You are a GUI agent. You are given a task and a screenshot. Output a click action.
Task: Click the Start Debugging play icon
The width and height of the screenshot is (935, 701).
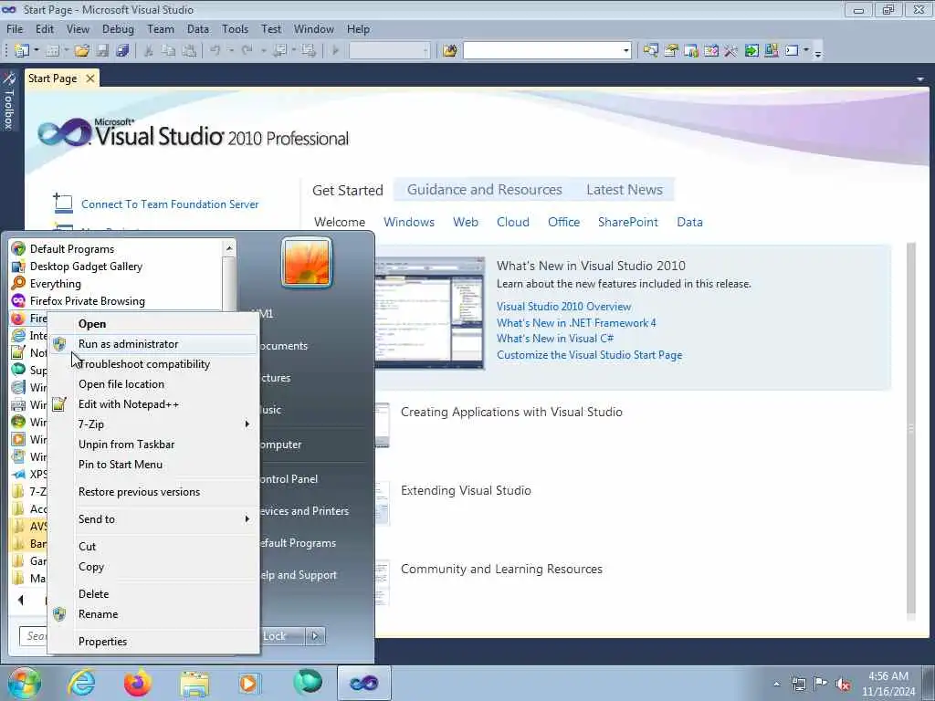(335, 51)
